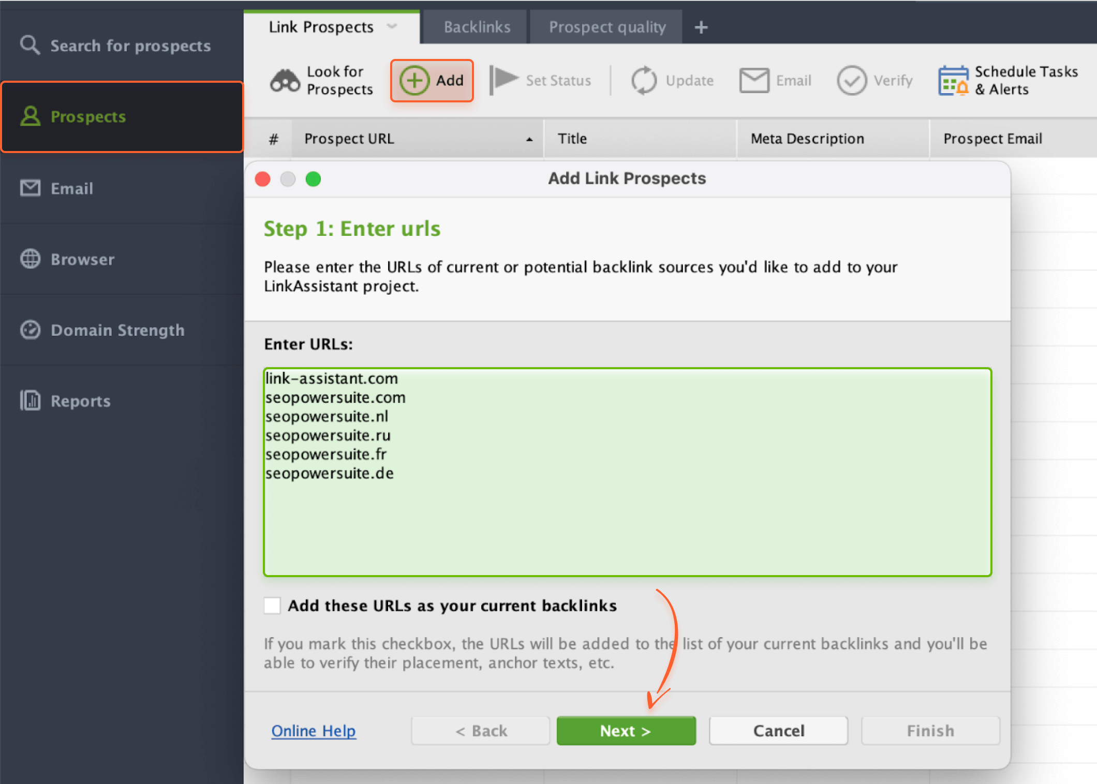Open Domain Strength in the sidebar
The image size is (1097, 784).
pos(122,330)
